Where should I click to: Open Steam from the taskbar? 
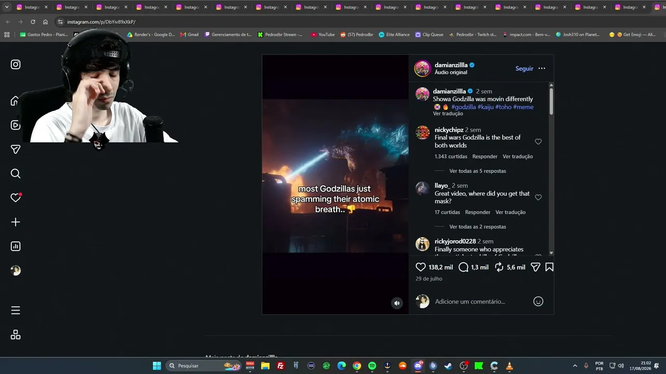(x=448, y=366)
